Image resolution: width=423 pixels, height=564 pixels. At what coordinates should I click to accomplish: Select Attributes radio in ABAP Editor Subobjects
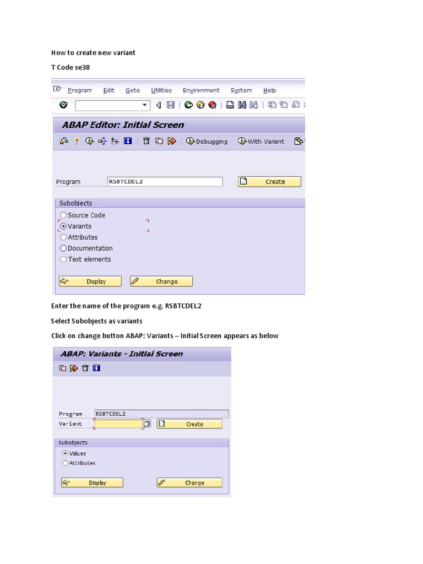coord(63,237)
